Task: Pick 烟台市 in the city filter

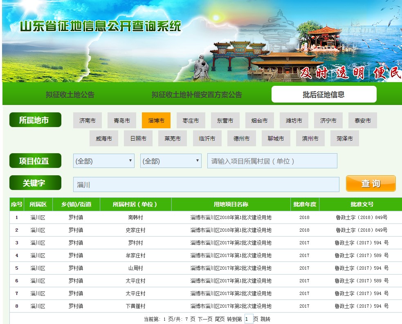Action: (x=259, y=121)
